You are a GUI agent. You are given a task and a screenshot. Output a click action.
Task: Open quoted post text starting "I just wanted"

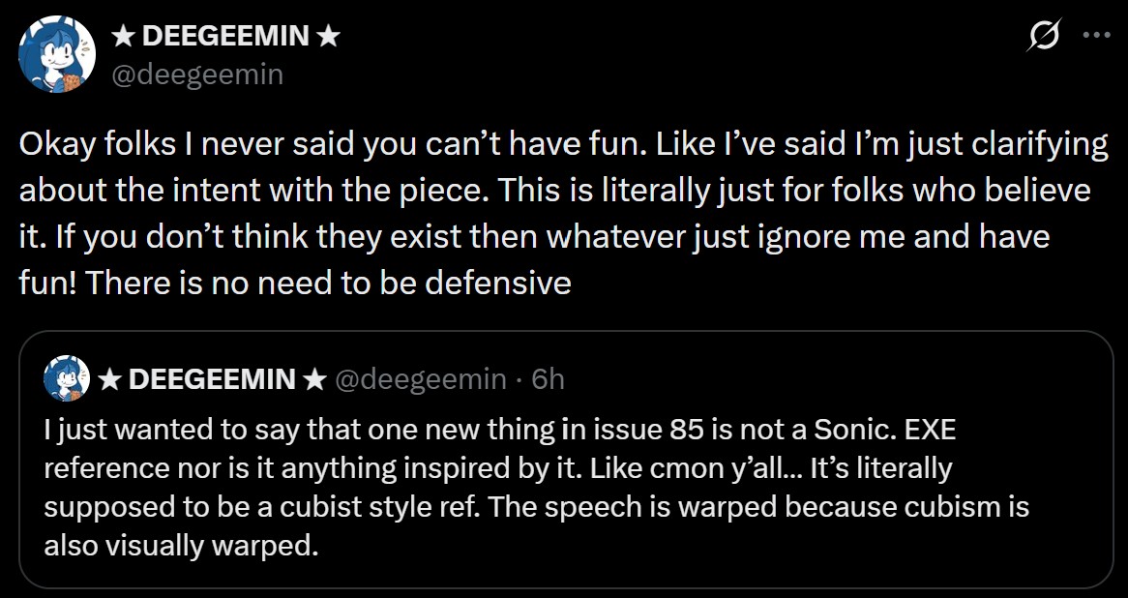click(537, 488)
